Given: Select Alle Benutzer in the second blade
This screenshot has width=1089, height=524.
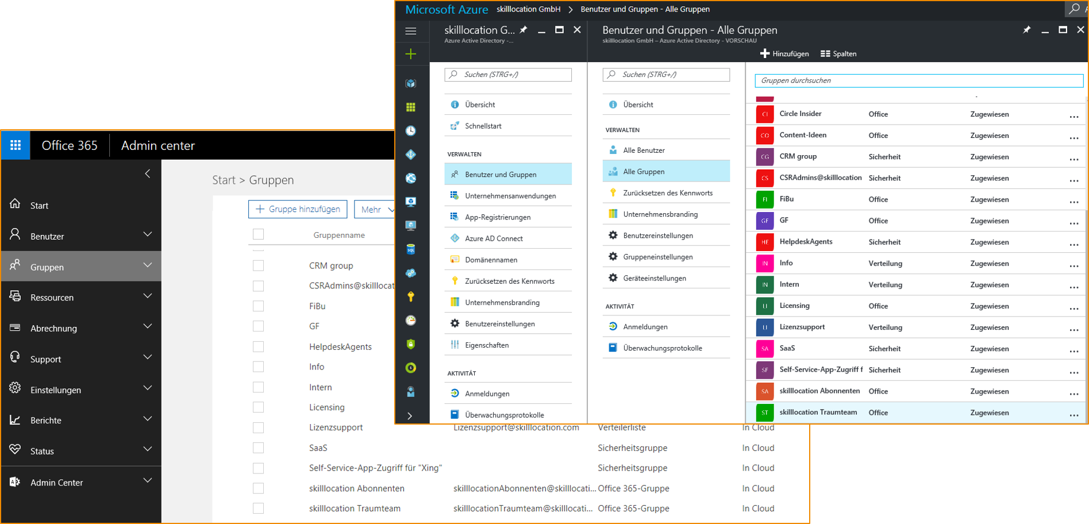Looking at the screenshot, I should point(666,150).
